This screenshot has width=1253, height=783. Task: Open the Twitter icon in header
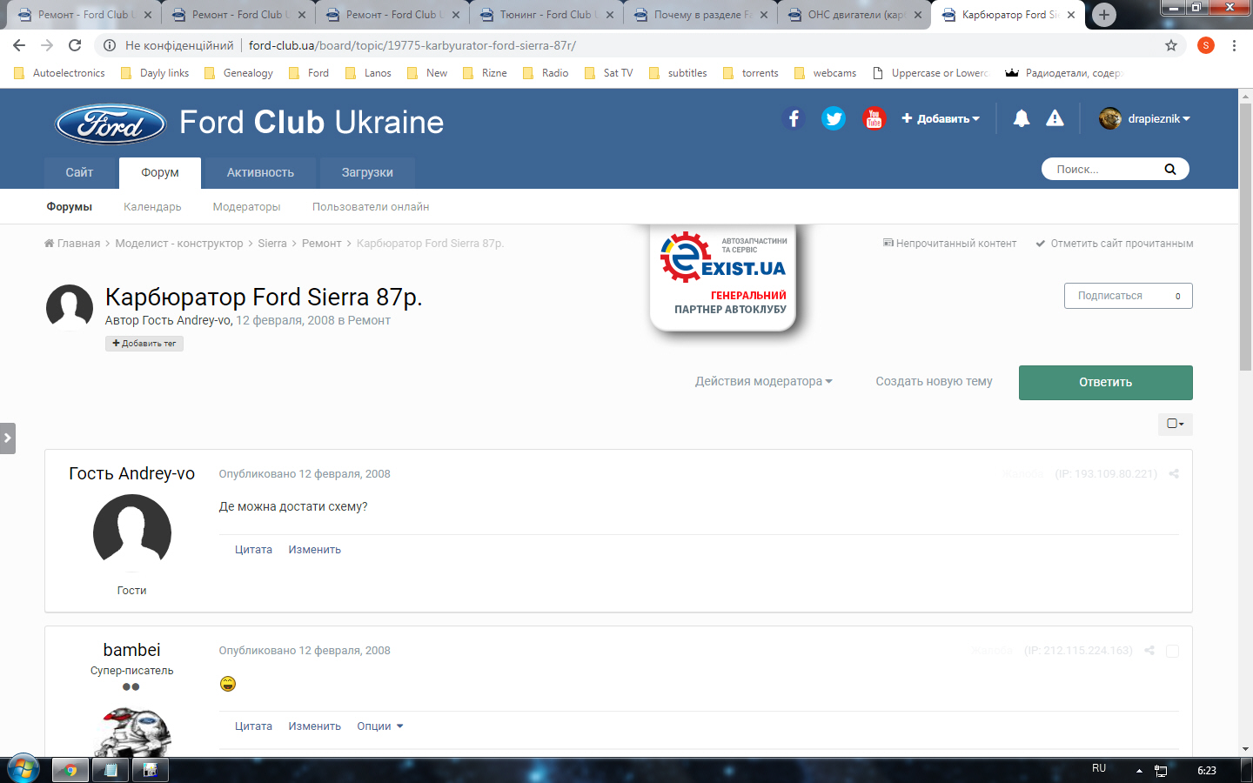834,118
